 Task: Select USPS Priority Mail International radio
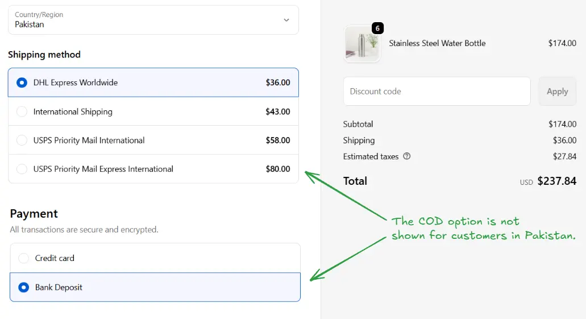[x=22, y=140]
